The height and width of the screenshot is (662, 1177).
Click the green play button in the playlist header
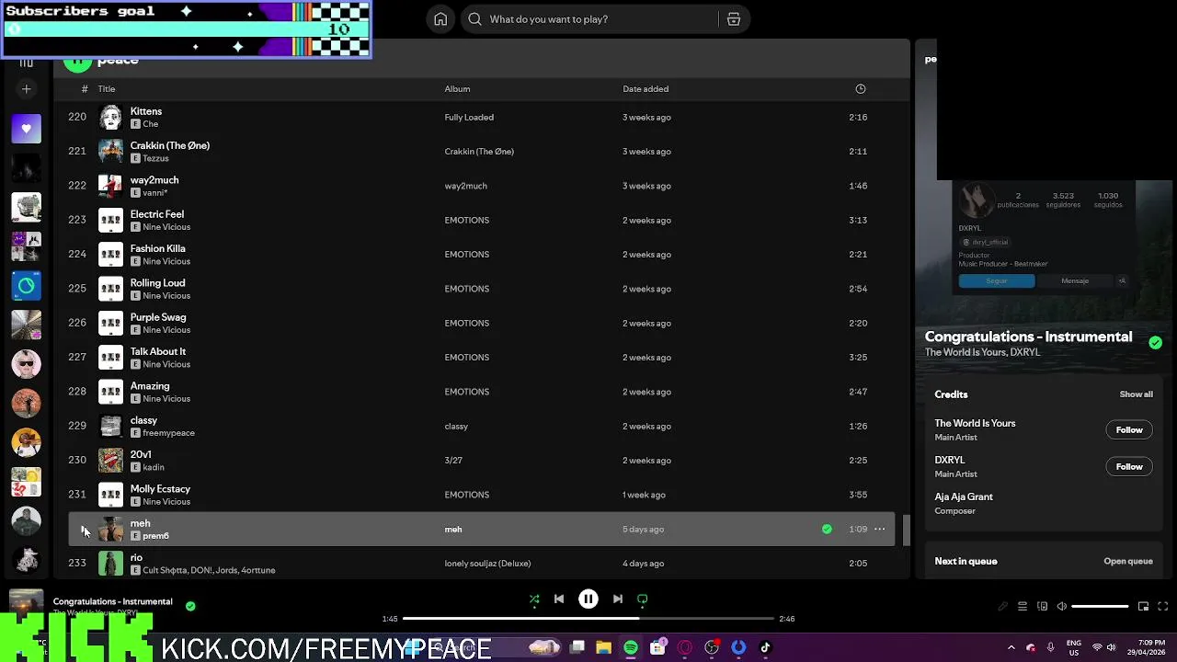coord(77,60)
